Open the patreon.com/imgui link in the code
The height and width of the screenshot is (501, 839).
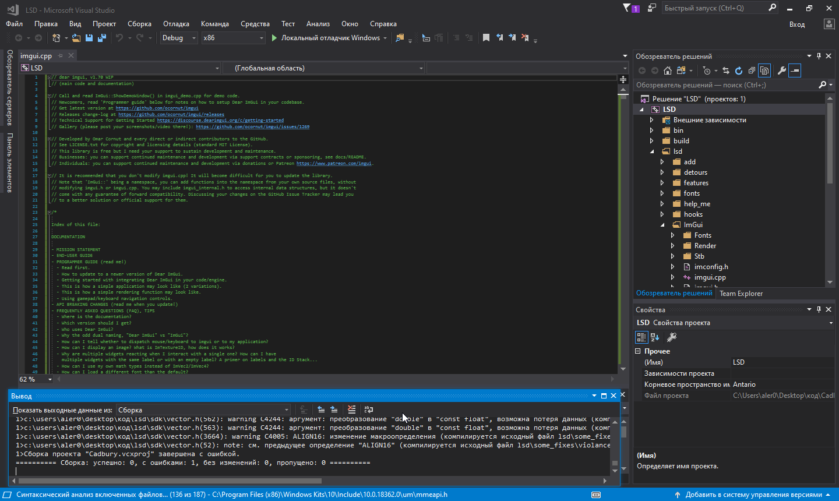click(334, 163)
